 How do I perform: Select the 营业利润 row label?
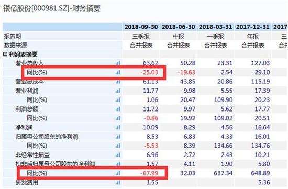tap(27, 91)
